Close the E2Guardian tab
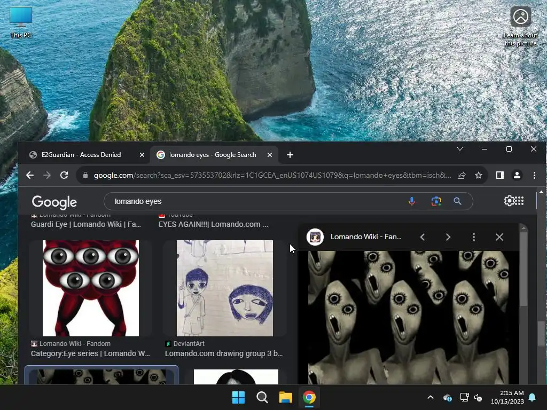The width and height of the screenshot is (547, 410). tap(142, 155)
